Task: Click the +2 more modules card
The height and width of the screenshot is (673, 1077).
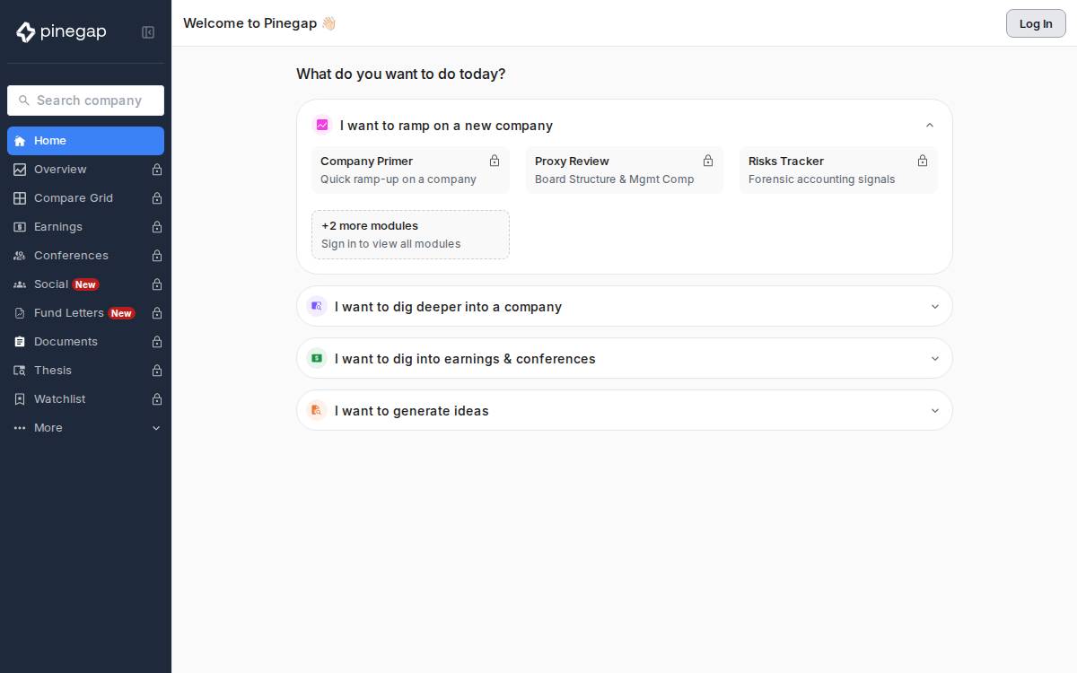Action: 410,234
